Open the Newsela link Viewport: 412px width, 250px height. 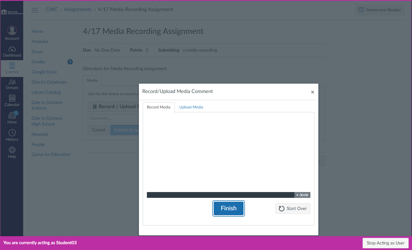pyautogui.click(x=40, y=134)
